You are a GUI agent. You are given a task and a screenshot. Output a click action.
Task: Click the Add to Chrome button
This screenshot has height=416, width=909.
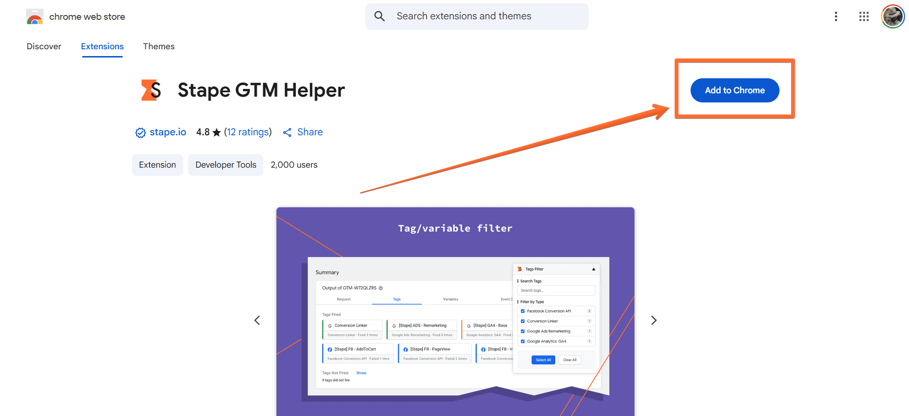coord(734,90)
